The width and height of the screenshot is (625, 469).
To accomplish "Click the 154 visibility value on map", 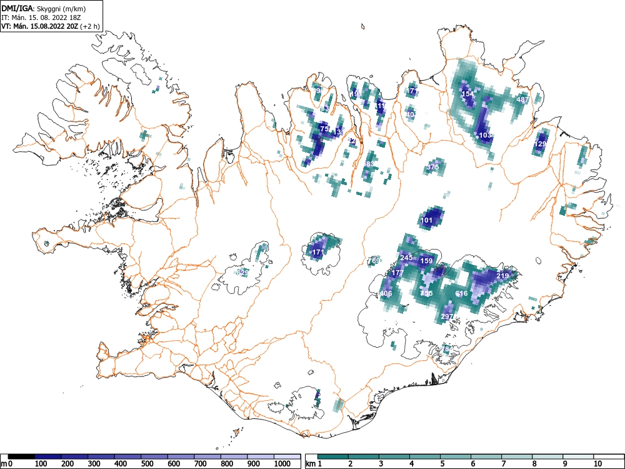I will 468,94.
